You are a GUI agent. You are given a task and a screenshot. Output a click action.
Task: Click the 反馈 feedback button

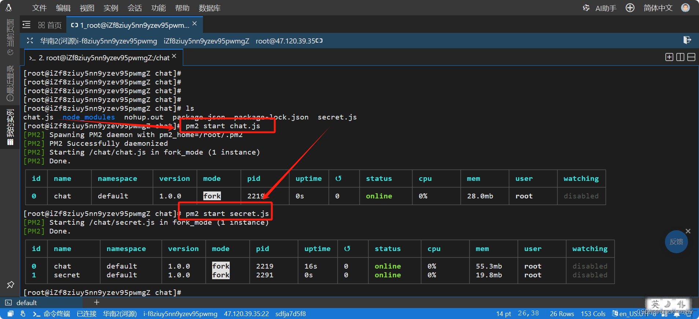pyautogui.click(x=676, y=242)
